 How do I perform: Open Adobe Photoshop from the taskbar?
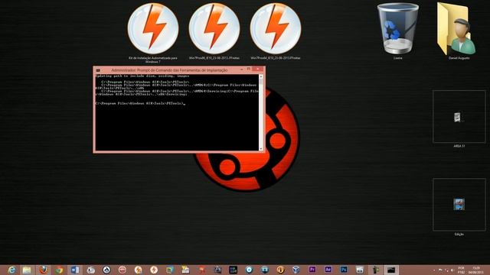click(x=344, y=270)
